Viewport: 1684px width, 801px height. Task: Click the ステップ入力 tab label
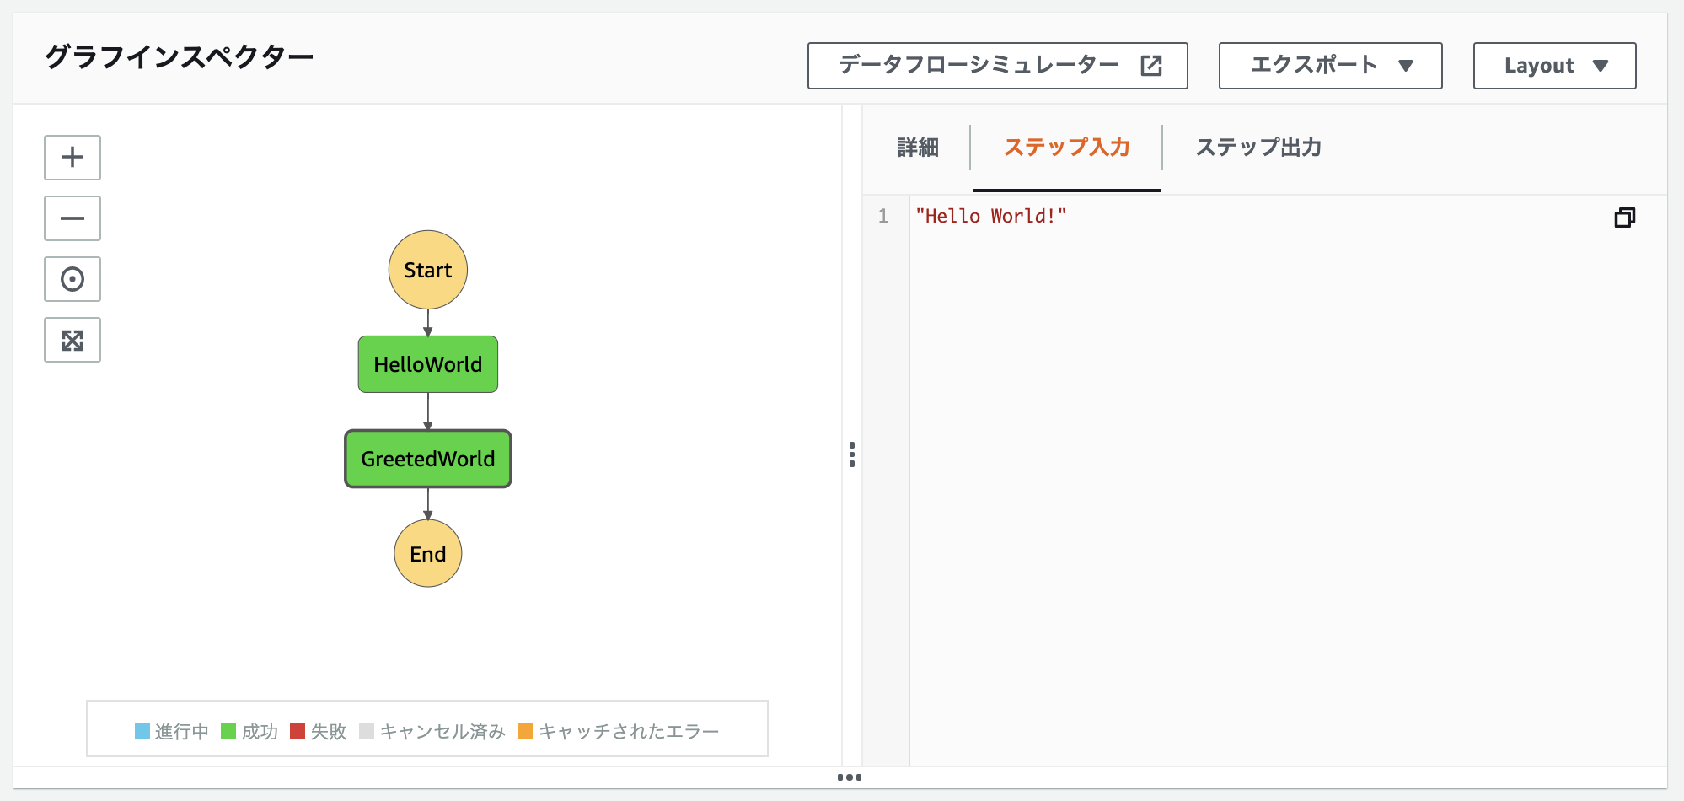[x=1065, y=147]
